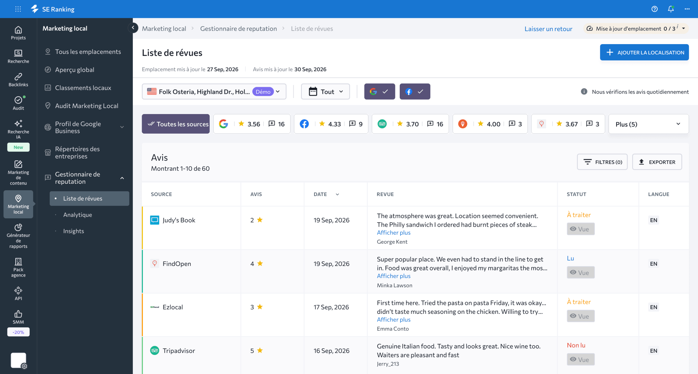Screen dimensions: 698x374
Task: Mark FindOpen review as Vue
Action: 580,272
